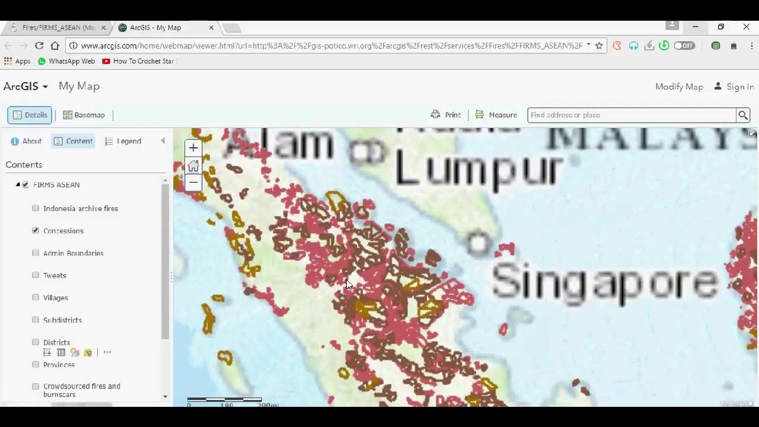Open a new browser tab
The height and width of the screenshot is (427, 759).
click(232, 28)
